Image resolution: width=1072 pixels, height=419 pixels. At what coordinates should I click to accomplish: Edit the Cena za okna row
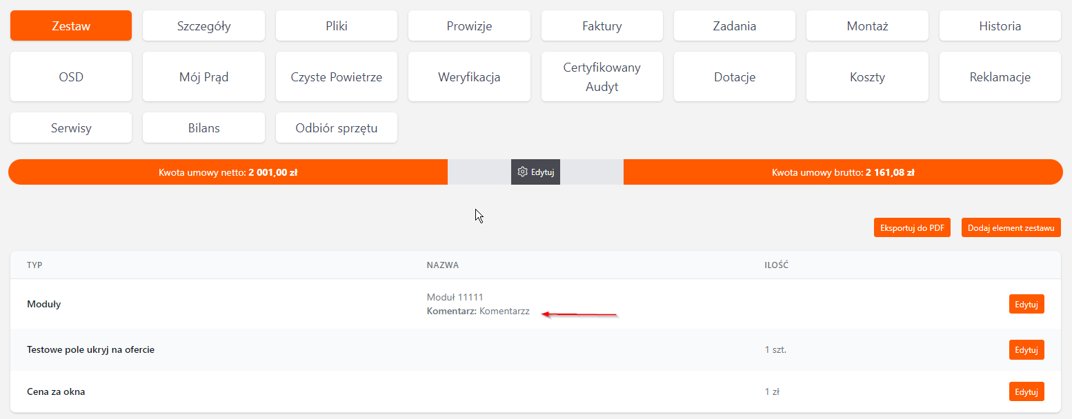[1026, 391]
